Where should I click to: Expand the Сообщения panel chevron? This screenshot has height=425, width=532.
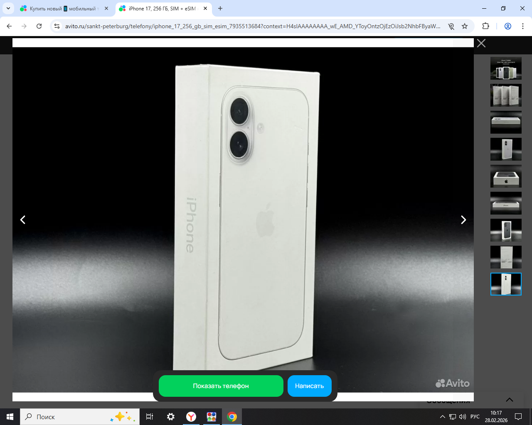pyautogui.click(x=510, y=400)
